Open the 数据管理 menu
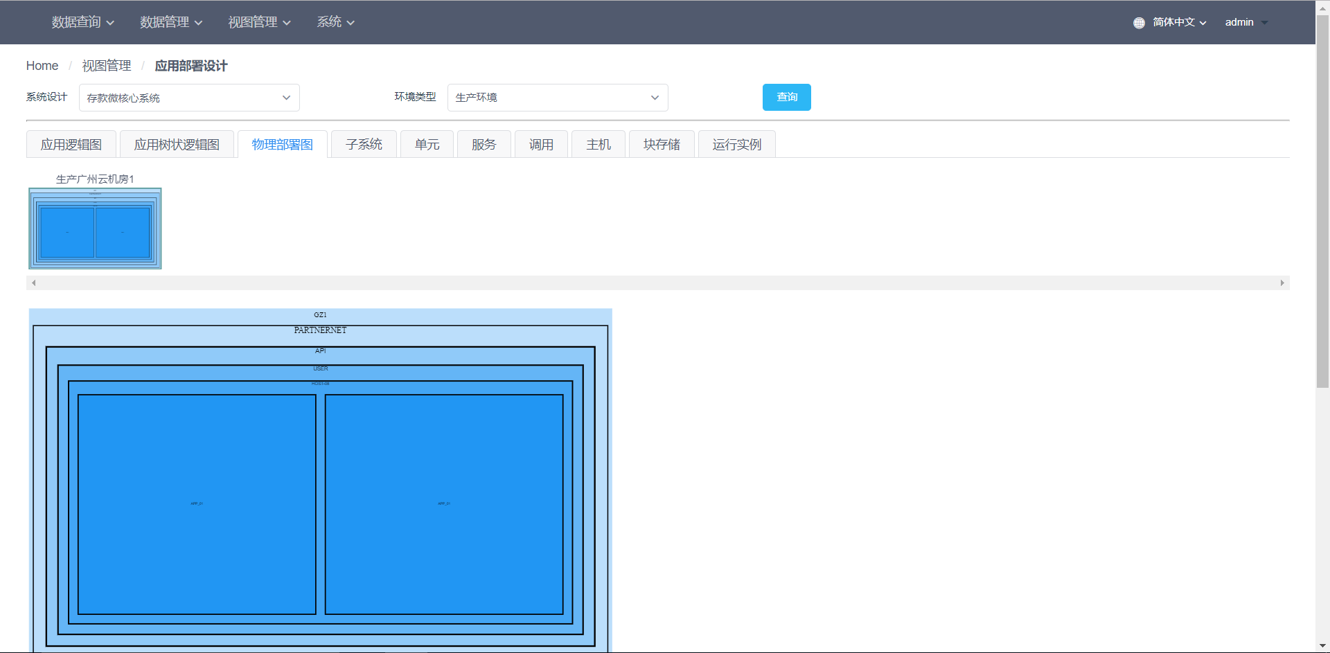This screenshot has width=1330, height=653. pyautogui.click(x=171, y=22)
